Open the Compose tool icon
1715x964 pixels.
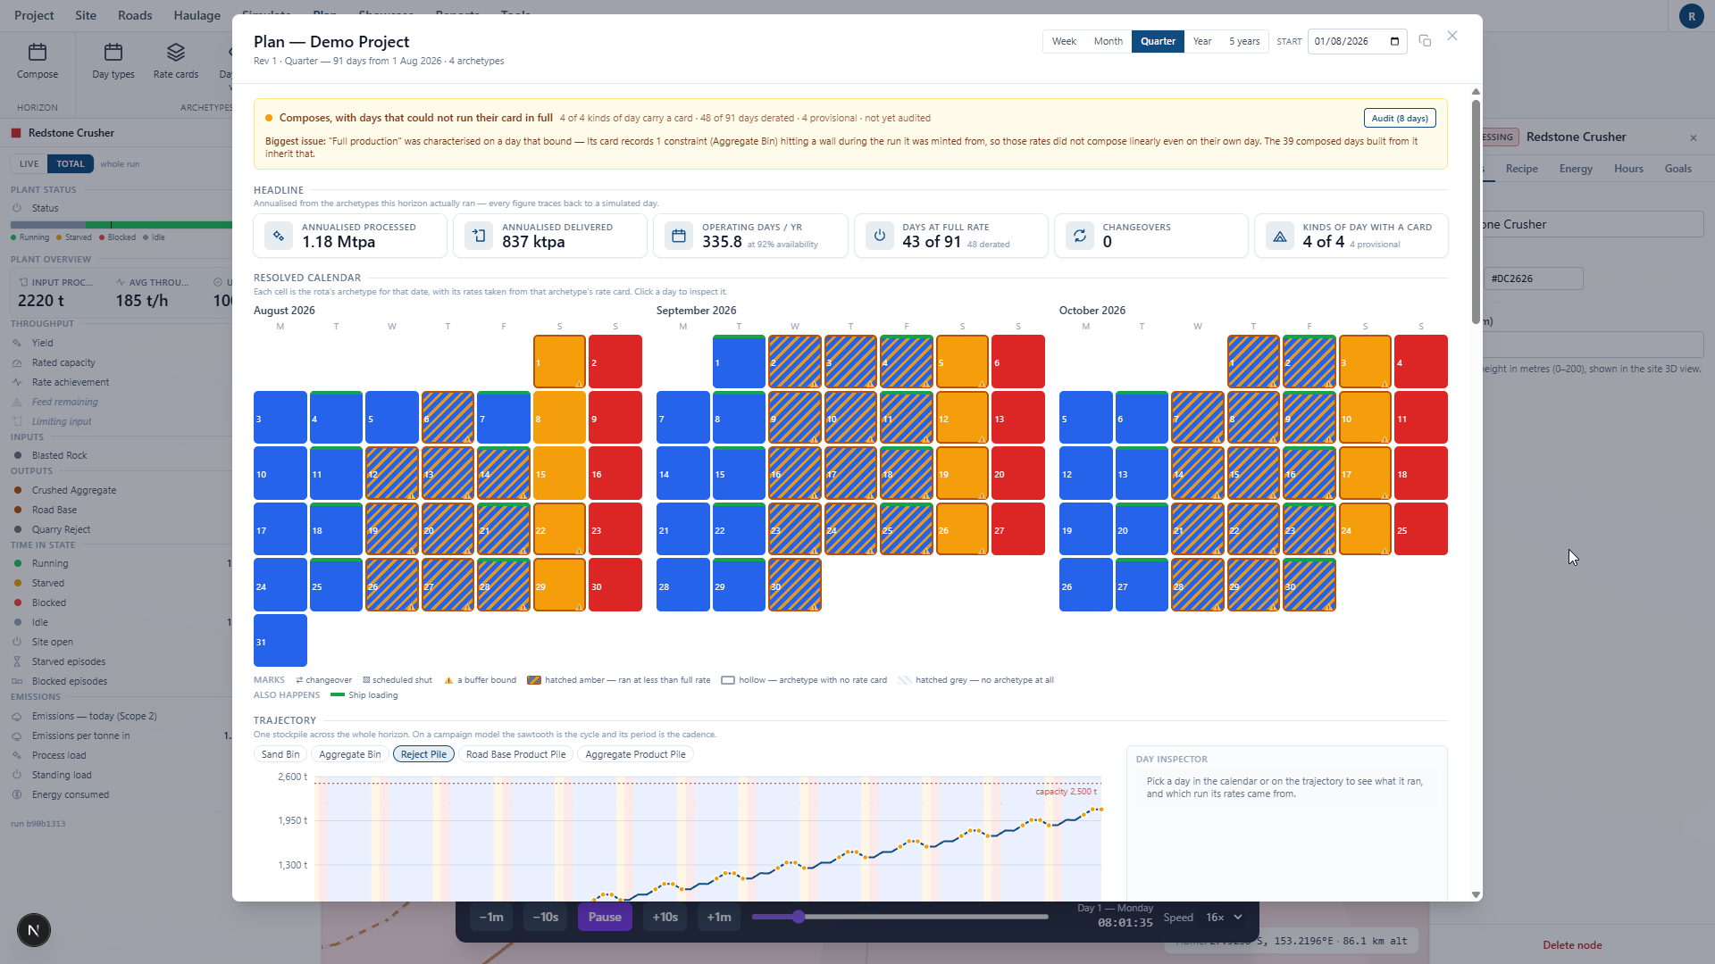(x=38, y=52)
